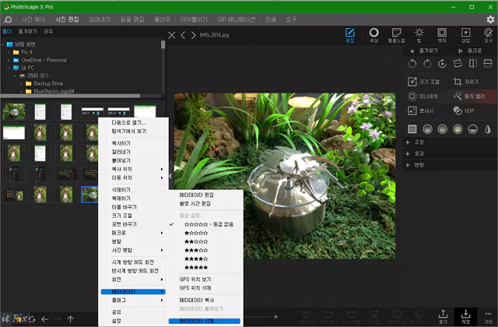The width and height of the screenshot is (498, 327).
Task: Open settings gear in top right
Action: click(490, 19)
